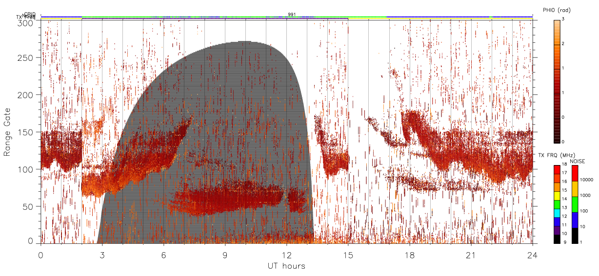Screen dimensions: 599x276
Task: Select the red NOISE swatch above 10000
Action: tap(575, 173)
